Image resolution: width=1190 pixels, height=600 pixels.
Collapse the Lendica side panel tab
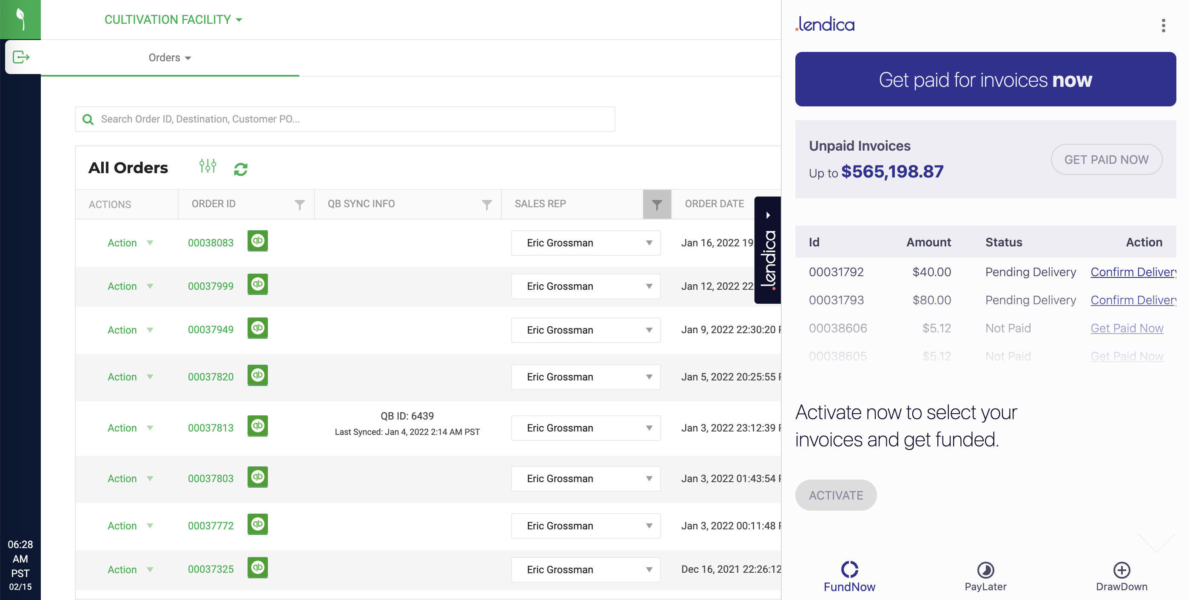(767, 215)
